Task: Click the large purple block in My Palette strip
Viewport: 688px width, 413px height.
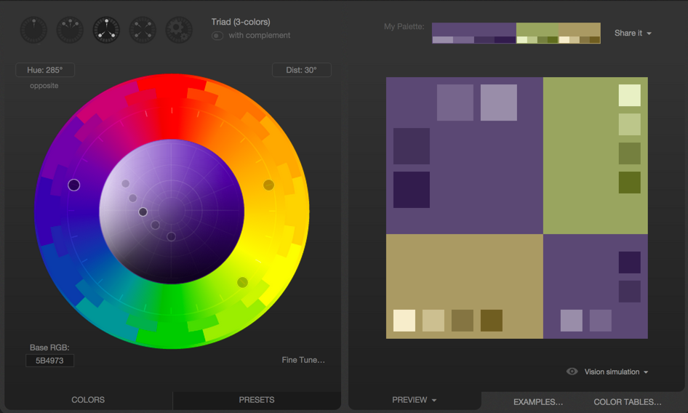Action: pos(474,29)
